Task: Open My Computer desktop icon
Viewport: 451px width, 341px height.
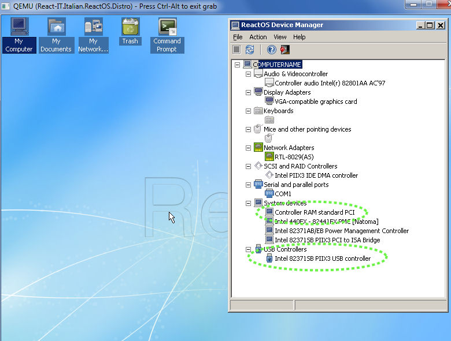Action: (19, 35)
